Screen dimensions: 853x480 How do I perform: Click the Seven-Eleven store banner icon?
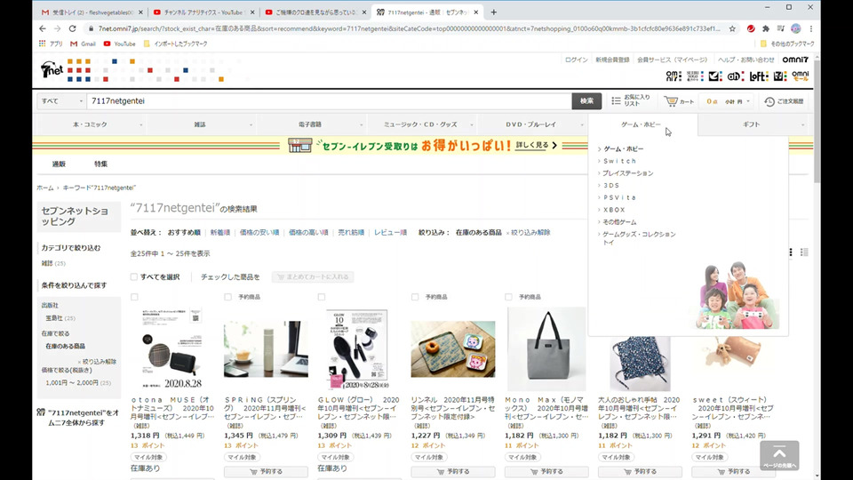coord(299,145)
